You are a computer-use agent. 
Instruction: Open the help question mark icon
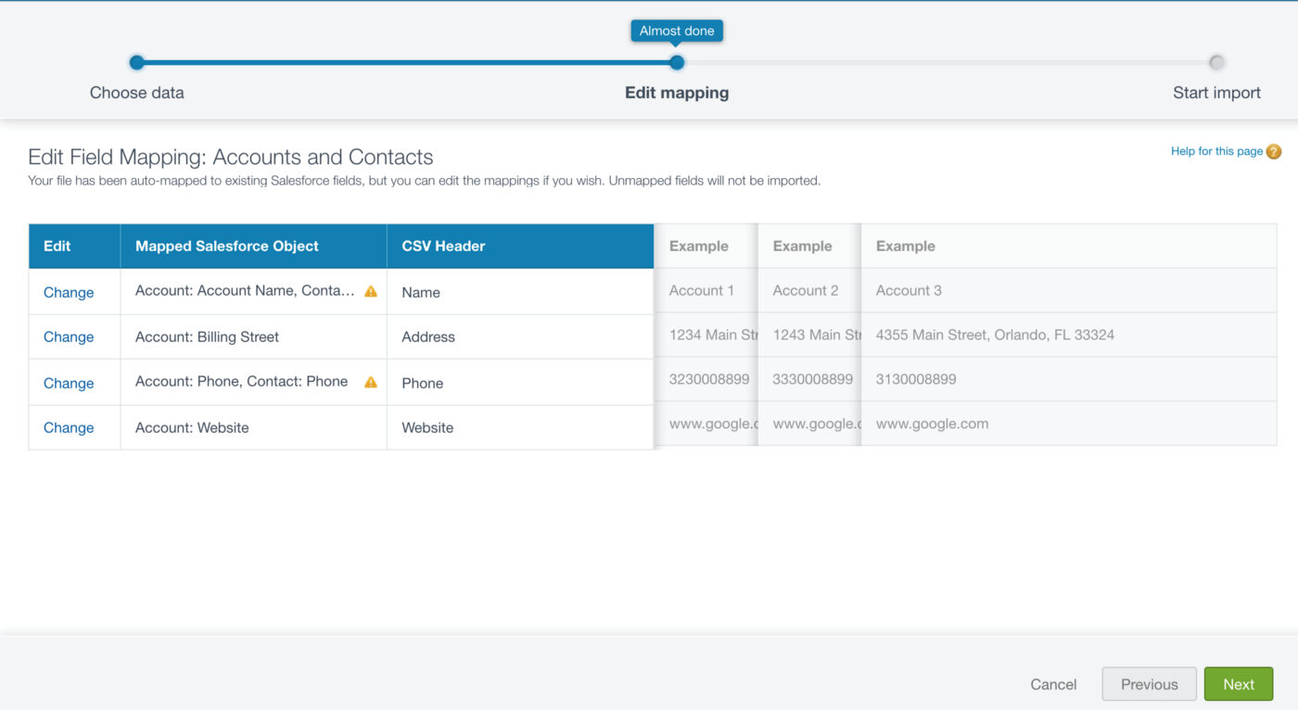pyautogui.click(x=1274, y=151)
